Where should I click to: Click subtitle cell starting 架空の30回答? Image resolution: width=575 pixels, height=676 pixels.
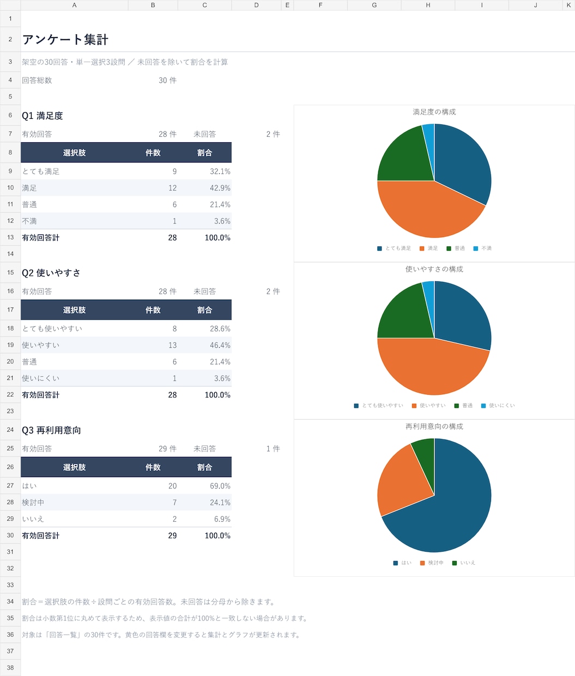point(125,62)
